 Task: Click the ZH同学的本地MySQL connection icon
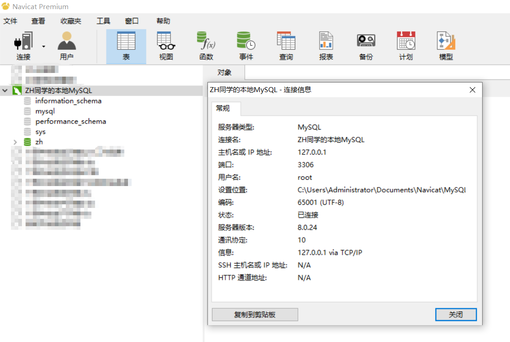[17, 91]
